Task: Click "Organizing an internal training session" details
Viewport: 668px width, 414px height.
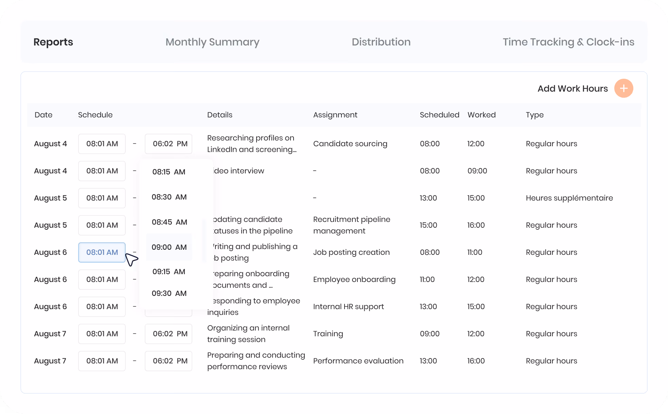Action: [248, 334]
